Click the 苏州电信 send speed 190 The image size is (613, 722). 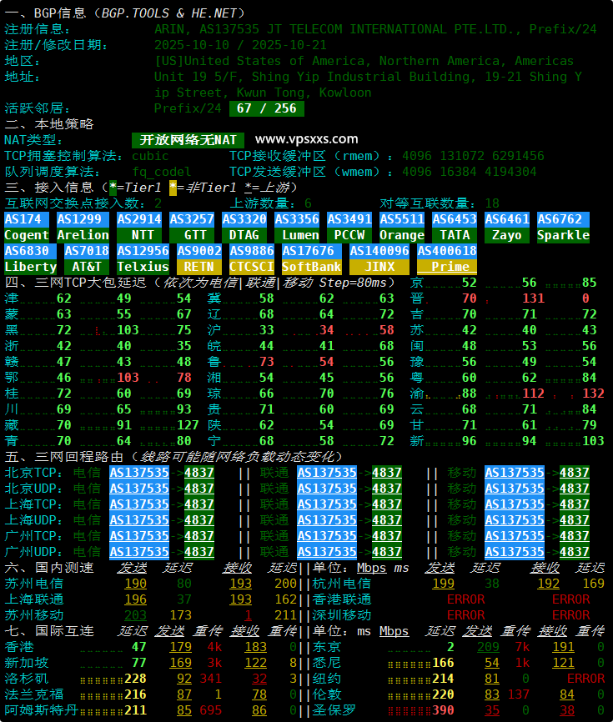click(135, 584)
